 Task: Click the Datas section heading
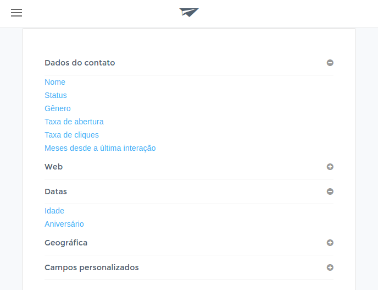55,191
